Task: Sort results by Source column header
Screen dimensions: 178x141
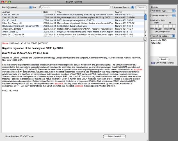Action: 129,12
